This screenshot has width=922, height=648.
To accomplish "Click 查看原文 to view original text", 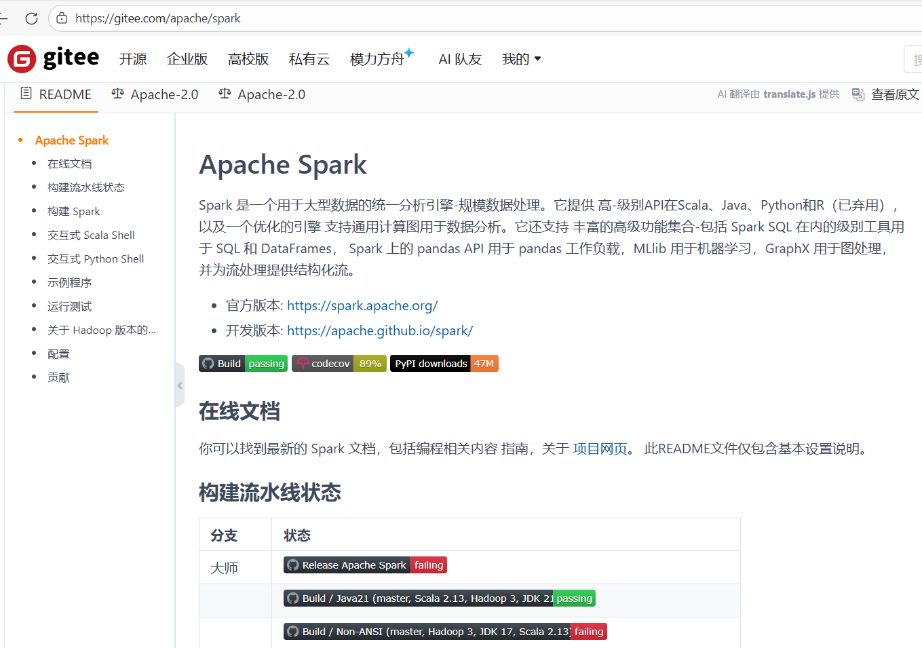I will tap(895, 94).
